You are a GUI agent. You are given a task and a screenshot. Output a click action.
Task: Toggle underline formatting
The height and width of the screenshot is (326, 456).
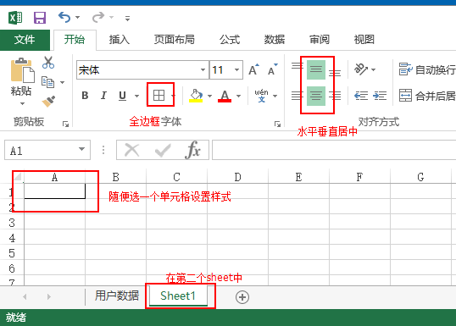(123, 96)
